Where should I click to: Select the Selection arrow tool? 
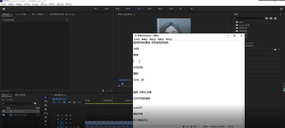coord(46,97)
